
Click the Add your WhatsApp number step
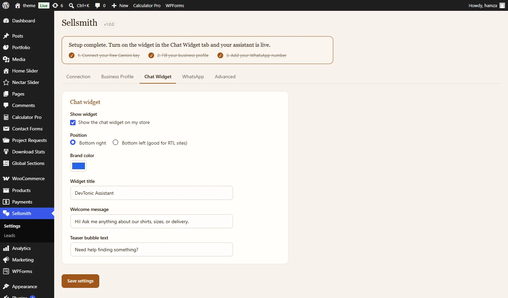tap(252, 55)
